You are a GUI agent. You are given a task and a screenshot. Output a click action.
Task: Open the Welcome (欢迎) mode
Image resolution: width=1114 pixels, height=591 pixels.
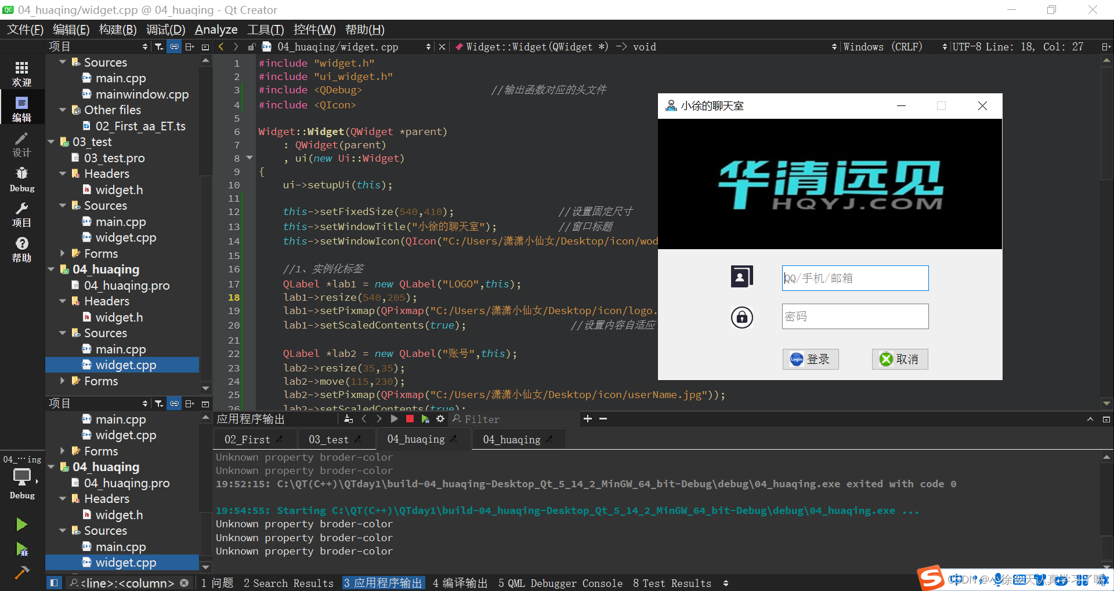pyautogui.click(x=21, y=74)
